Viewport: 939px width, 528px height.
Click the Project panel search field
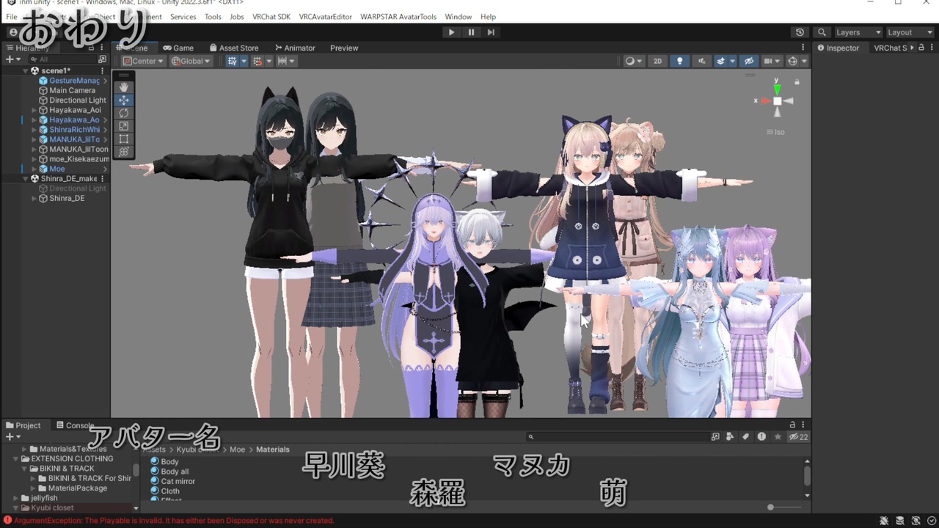pos(618,437)
